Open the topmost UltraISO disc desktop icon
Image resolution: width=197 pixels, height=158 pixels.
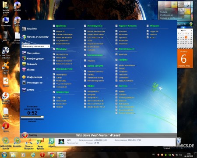coord(17,6)
